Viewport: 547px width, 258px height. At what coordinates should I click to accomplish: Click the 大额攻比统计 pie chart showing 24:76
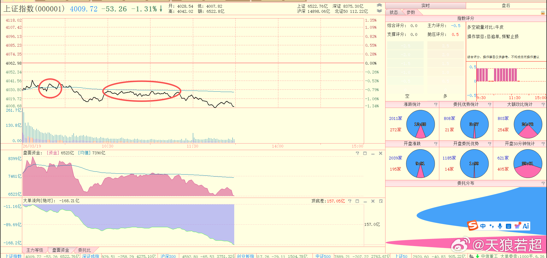coord(528,124)
